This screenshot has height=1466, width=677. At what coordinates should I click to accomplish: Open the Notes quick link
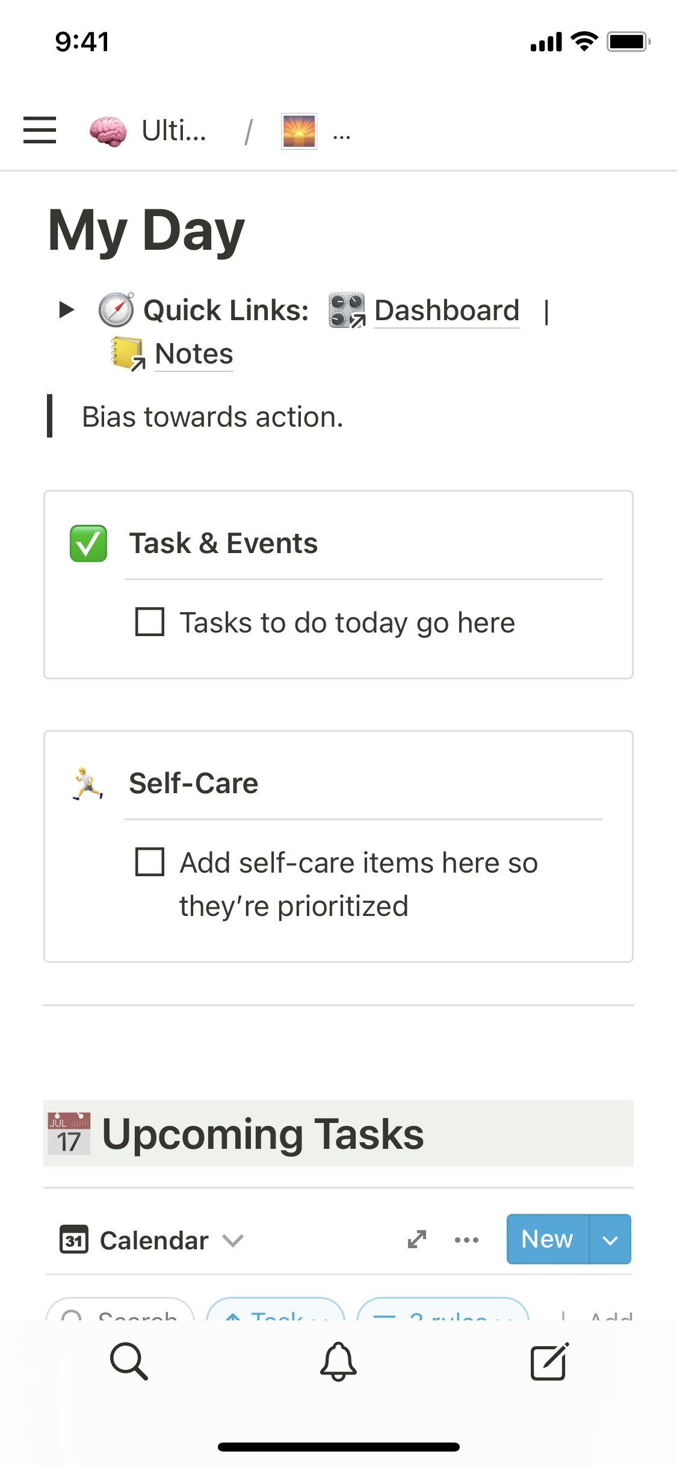[x=194, y=354]
